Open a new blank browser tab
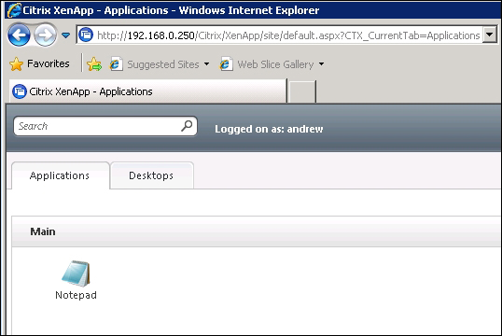The image size is (502, 336). click(x=302, y=91)
